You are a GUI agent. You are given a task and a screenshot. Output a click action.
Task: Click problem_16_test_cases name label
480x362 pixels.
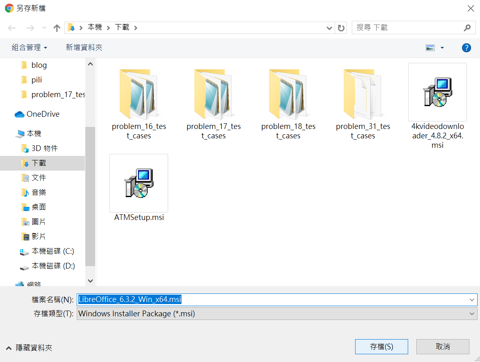tap(139, 131)
